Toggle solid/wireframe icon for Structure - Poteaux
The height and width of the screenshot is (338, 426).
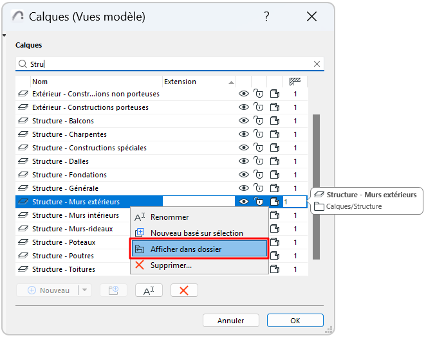click(275, 242)
